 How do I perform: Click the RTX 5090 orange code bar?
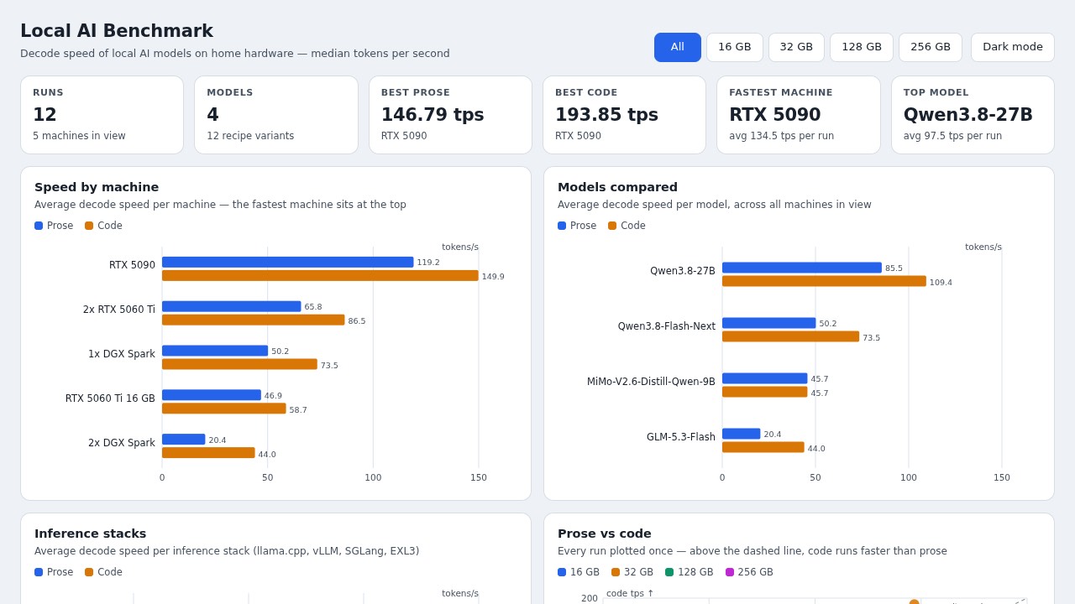click(320, 276)
